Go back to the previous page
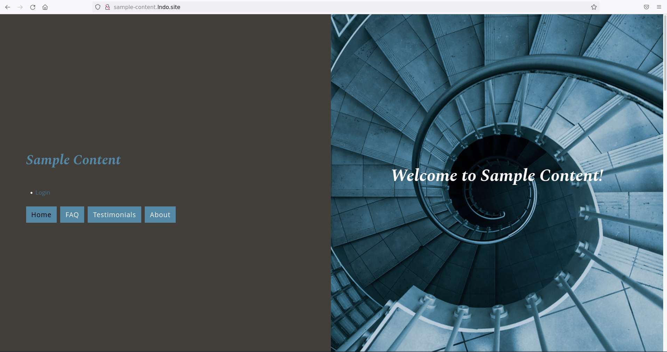The height and width of the screenshot is (352, 667). coord(8,7)
